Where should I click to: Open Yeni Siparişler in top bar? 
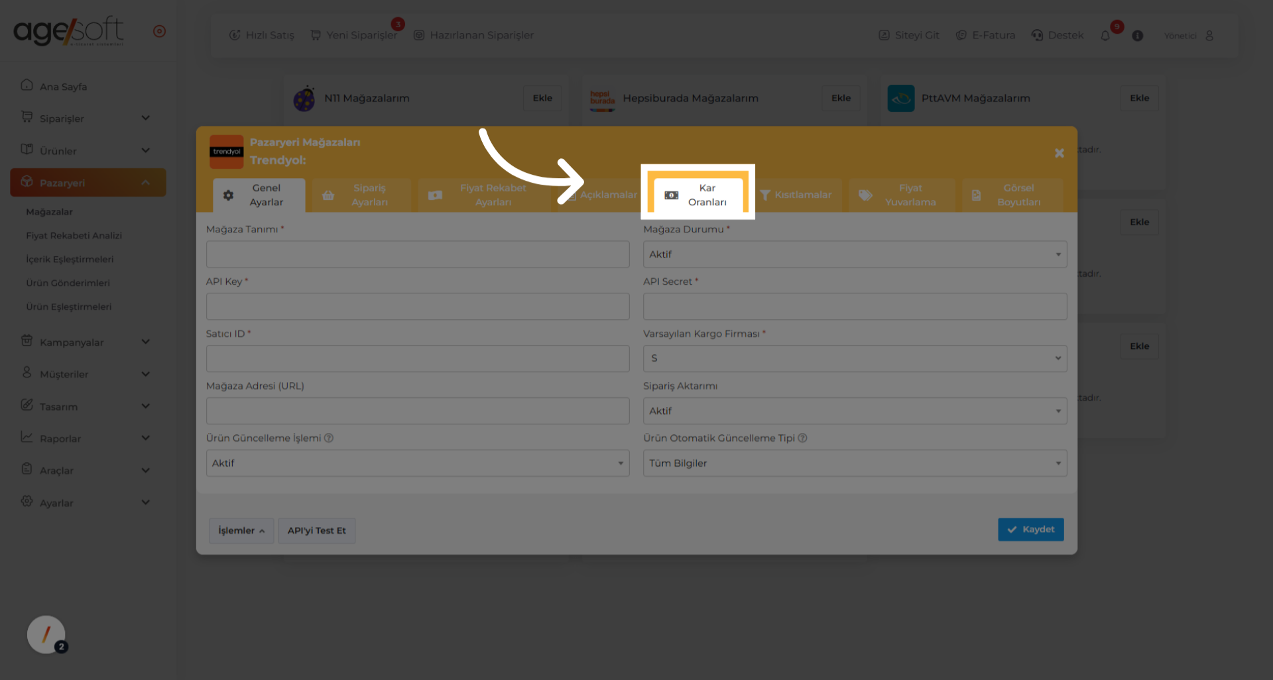pyautogui.click(x=354, y=35)
